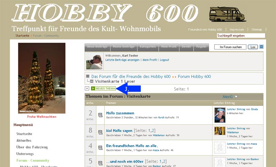
Task: Click the Logout link
Action: click(x=165, y=60)
